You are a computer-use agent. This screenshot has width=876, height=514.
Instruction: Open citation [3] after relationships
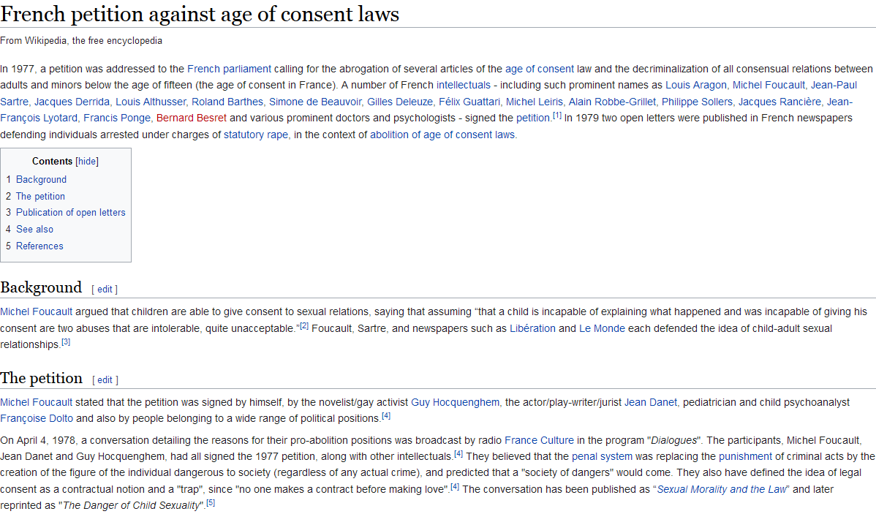[65, 342]
